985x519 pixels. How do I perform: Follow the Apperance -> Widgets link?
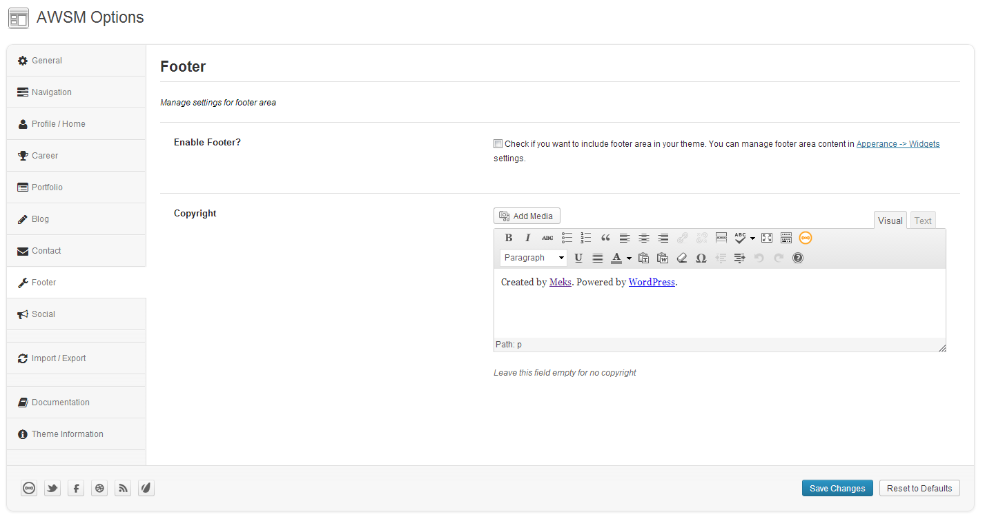pyautogui.click(x=898, y=144)
